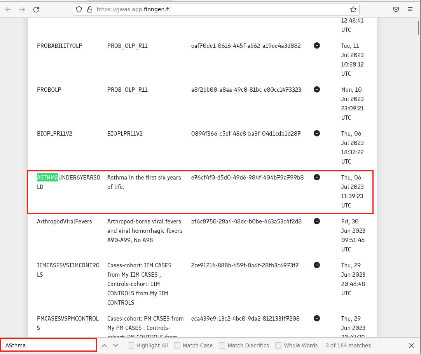Click the minus icon in ASTHMAUNDER6YEARSOLD row
This screenshot has width=421, height=354.
click(x=317, y=178)
